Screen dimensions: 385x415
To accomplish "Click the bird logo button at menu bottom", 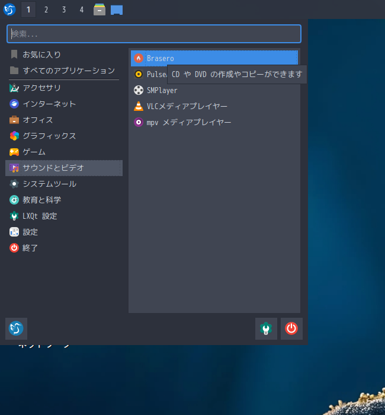I will (x=16, y=328).
